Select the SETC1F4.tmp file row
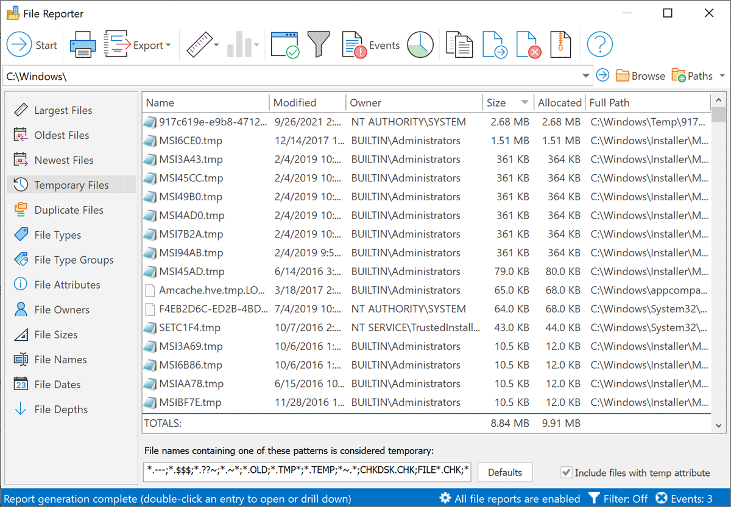The height and width of the screenshot is (507, 731). 426,327
